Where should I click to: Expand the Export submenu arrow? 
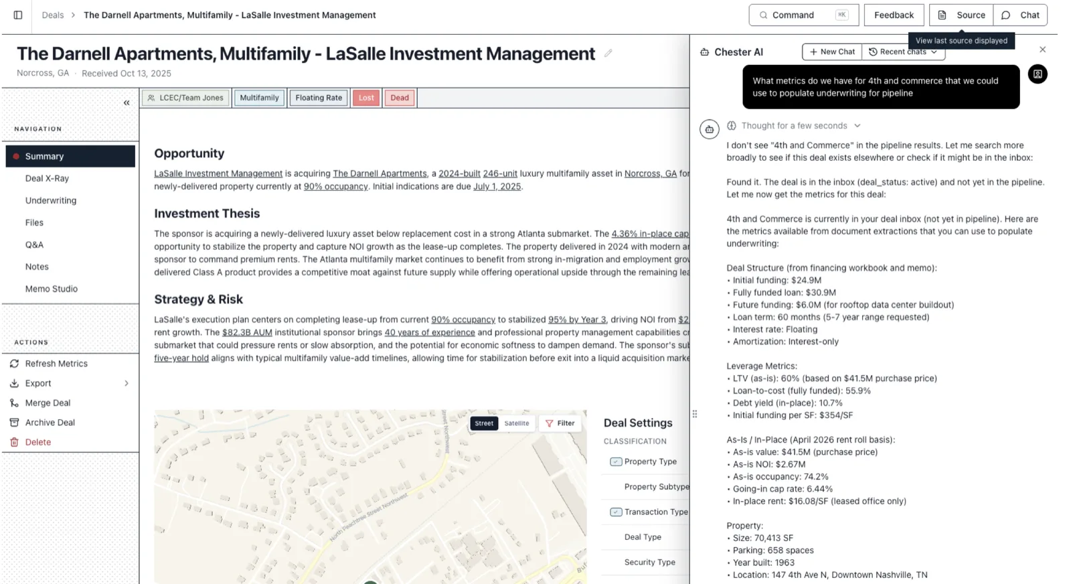pyautogui.click(x=127, y=383)
